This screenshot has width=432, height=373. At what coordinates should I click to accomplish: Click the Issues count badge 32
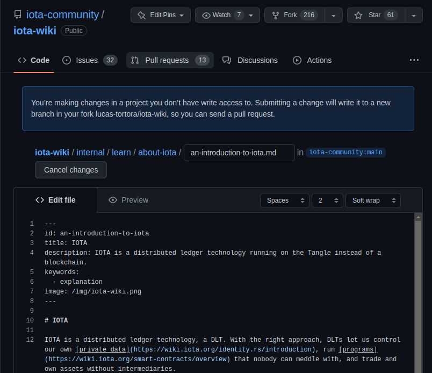(x=110, y=60)
